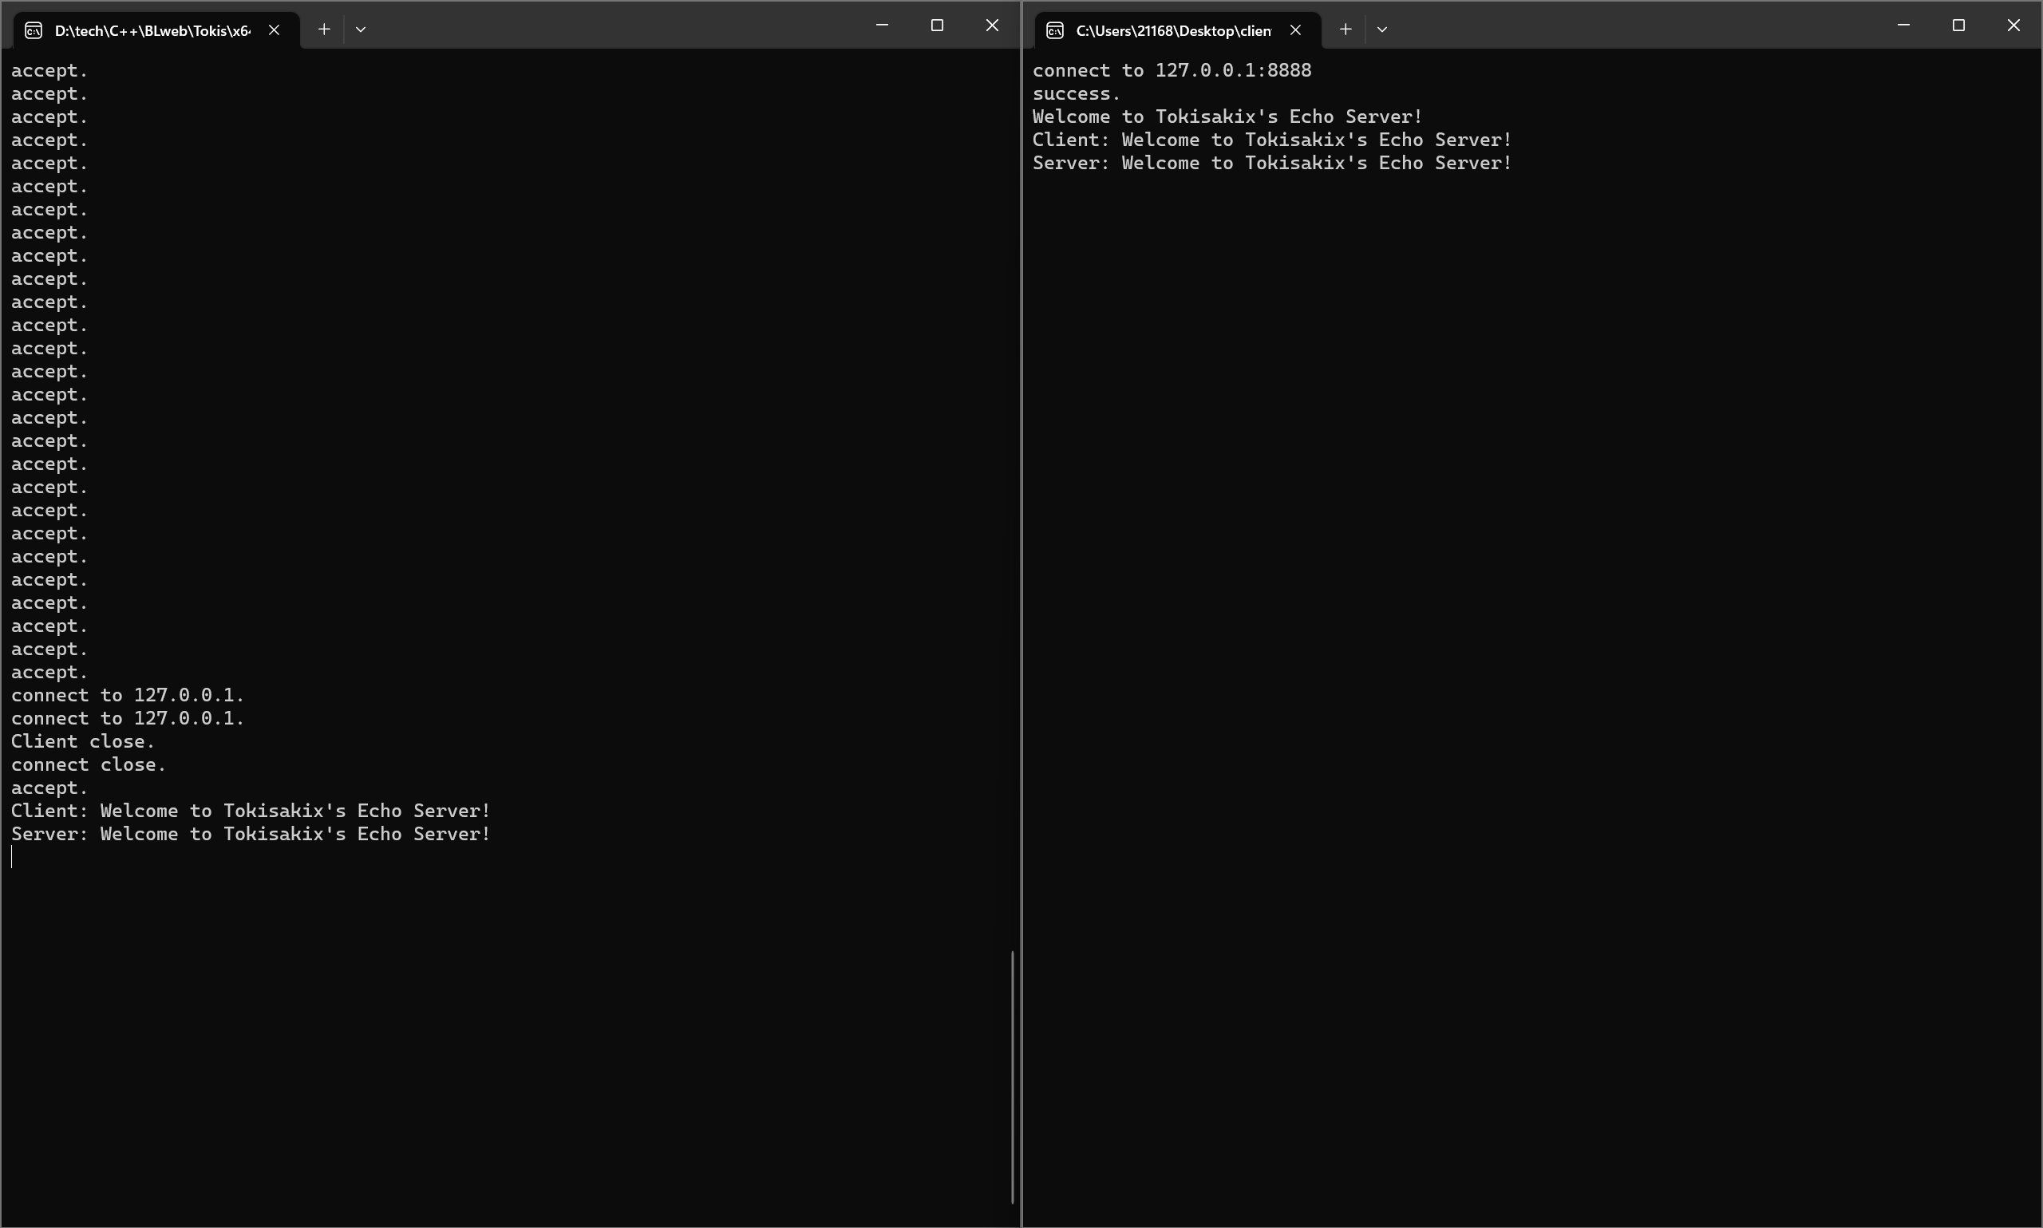2043x1228 pixels.
Task: Click 'Server: Welcome' line in left terminal
Action: click(251, 834)
